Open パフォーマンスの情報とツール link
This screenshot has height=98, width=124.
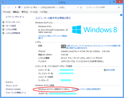16,93
